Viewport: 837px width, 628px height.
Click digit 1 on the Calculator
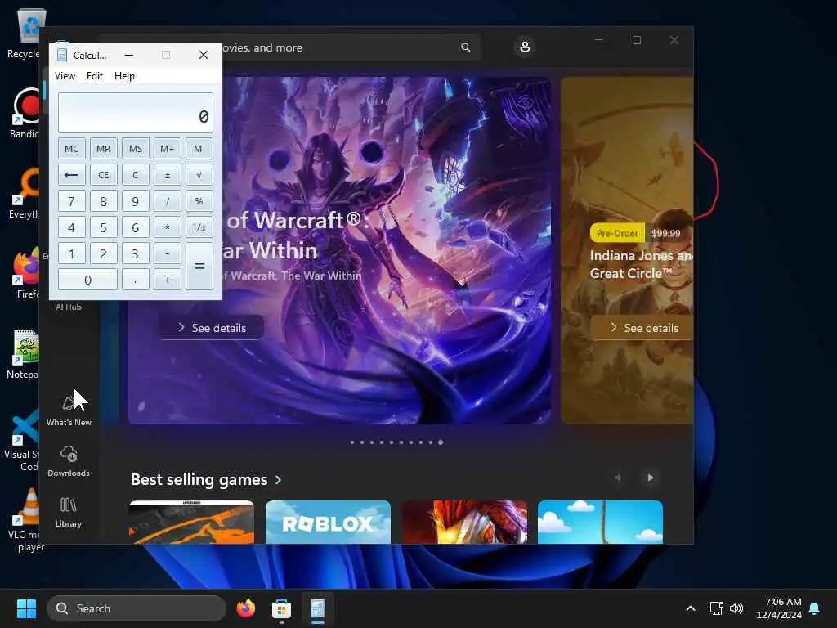72,253
